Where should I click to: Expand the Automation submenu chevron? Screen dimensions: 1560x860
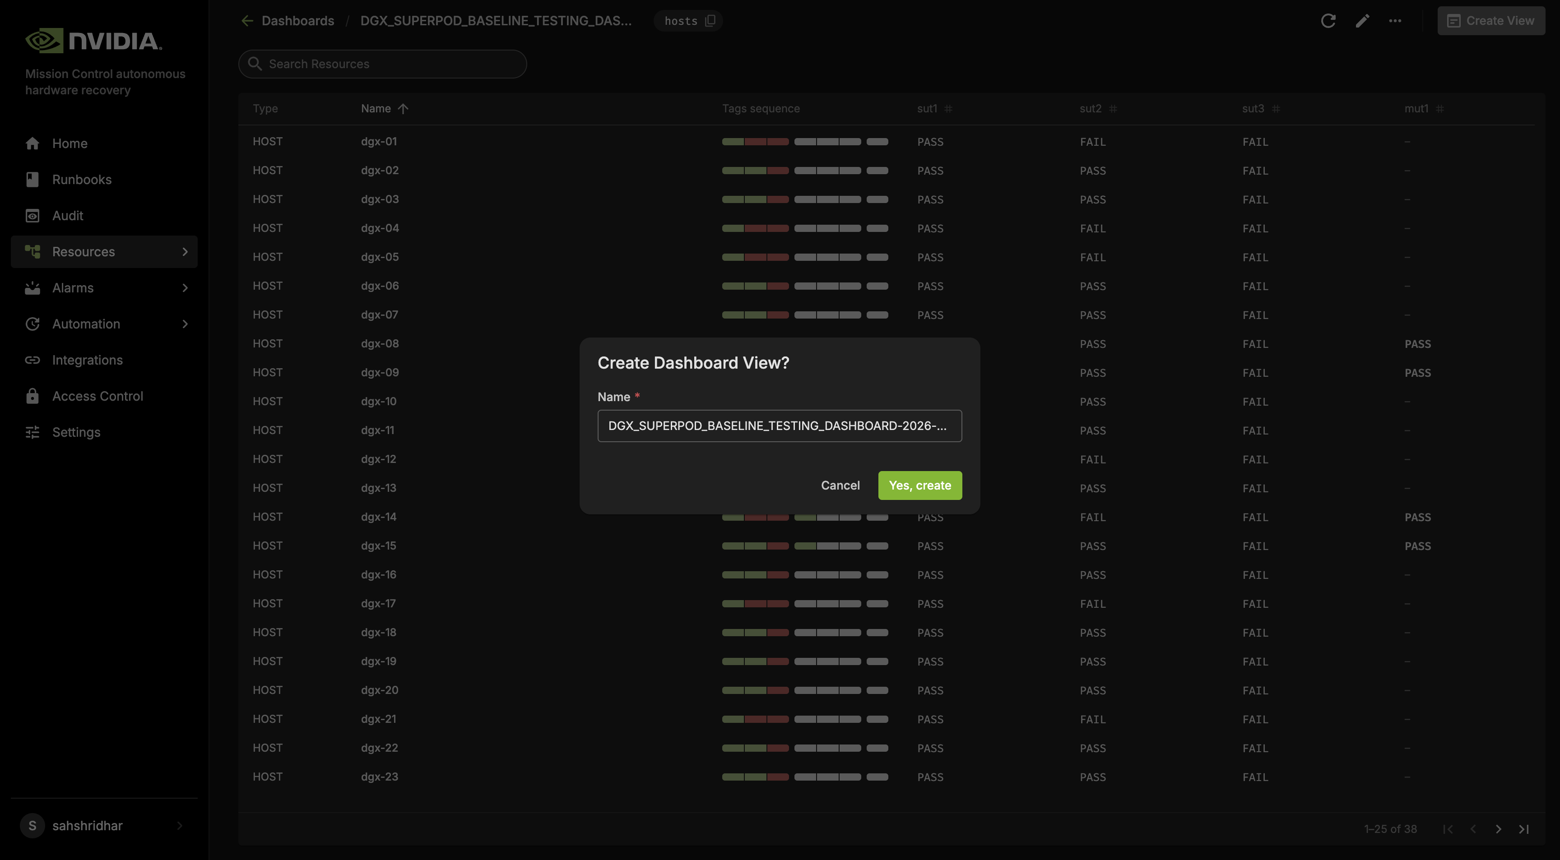(186, 324)
